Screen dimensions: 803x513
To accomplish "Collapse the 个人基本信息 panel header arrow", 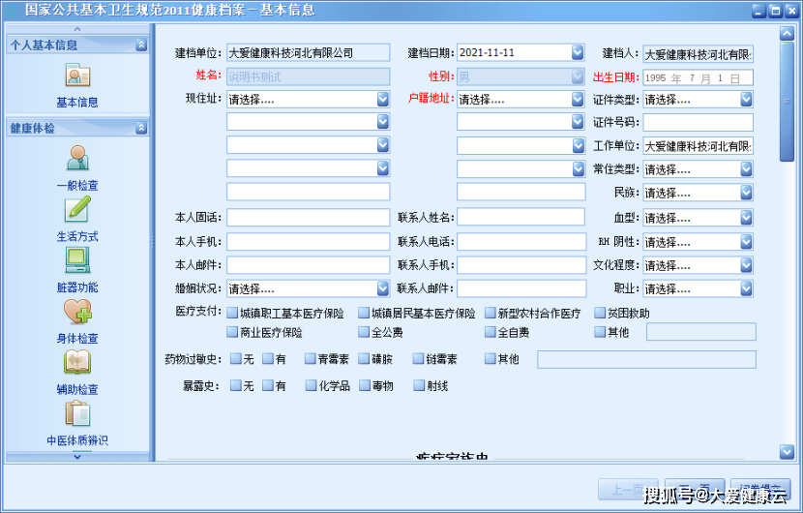I will click(x=141, y=45).
